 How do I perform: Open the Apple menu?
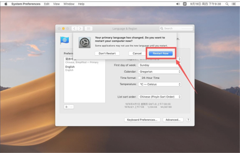tap(6, 4)
